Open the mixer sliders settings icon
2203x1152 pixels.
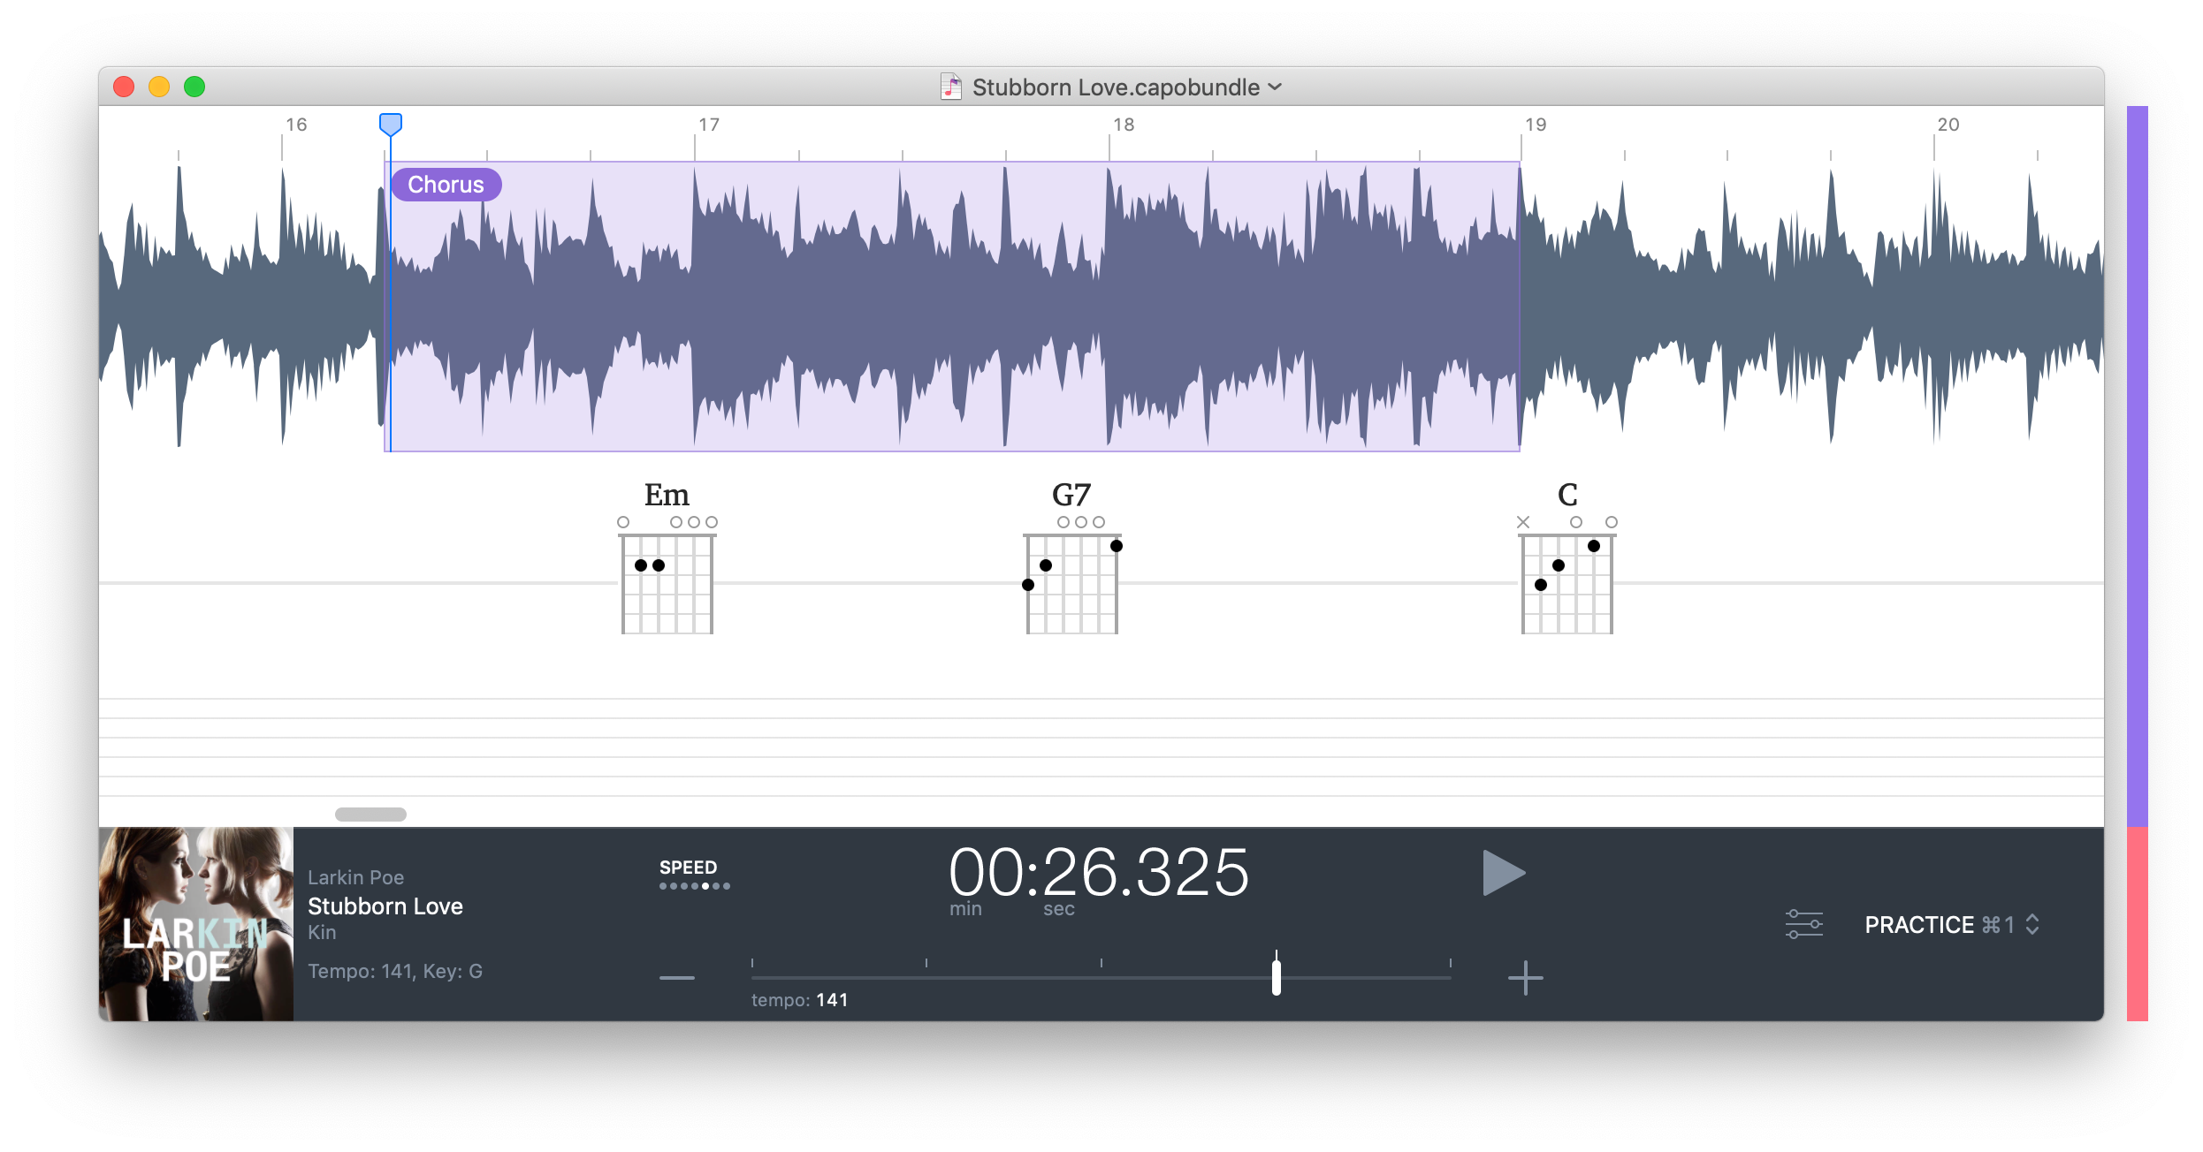1803,924
